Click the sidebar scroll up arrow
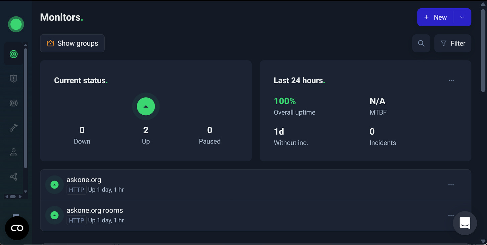This screenshot has width=487, height=245. (25, 45)
